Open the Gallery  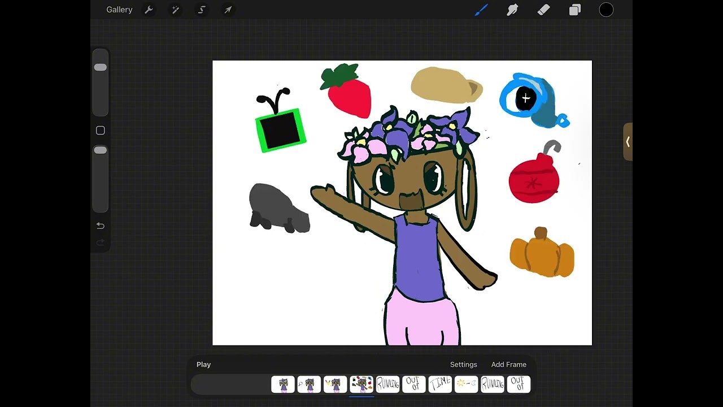[x=119, y=10]
